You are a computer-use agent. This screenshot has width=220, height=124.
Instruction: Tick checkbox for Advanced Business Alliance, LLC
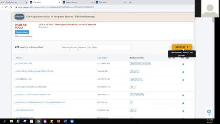click(14, 87)
